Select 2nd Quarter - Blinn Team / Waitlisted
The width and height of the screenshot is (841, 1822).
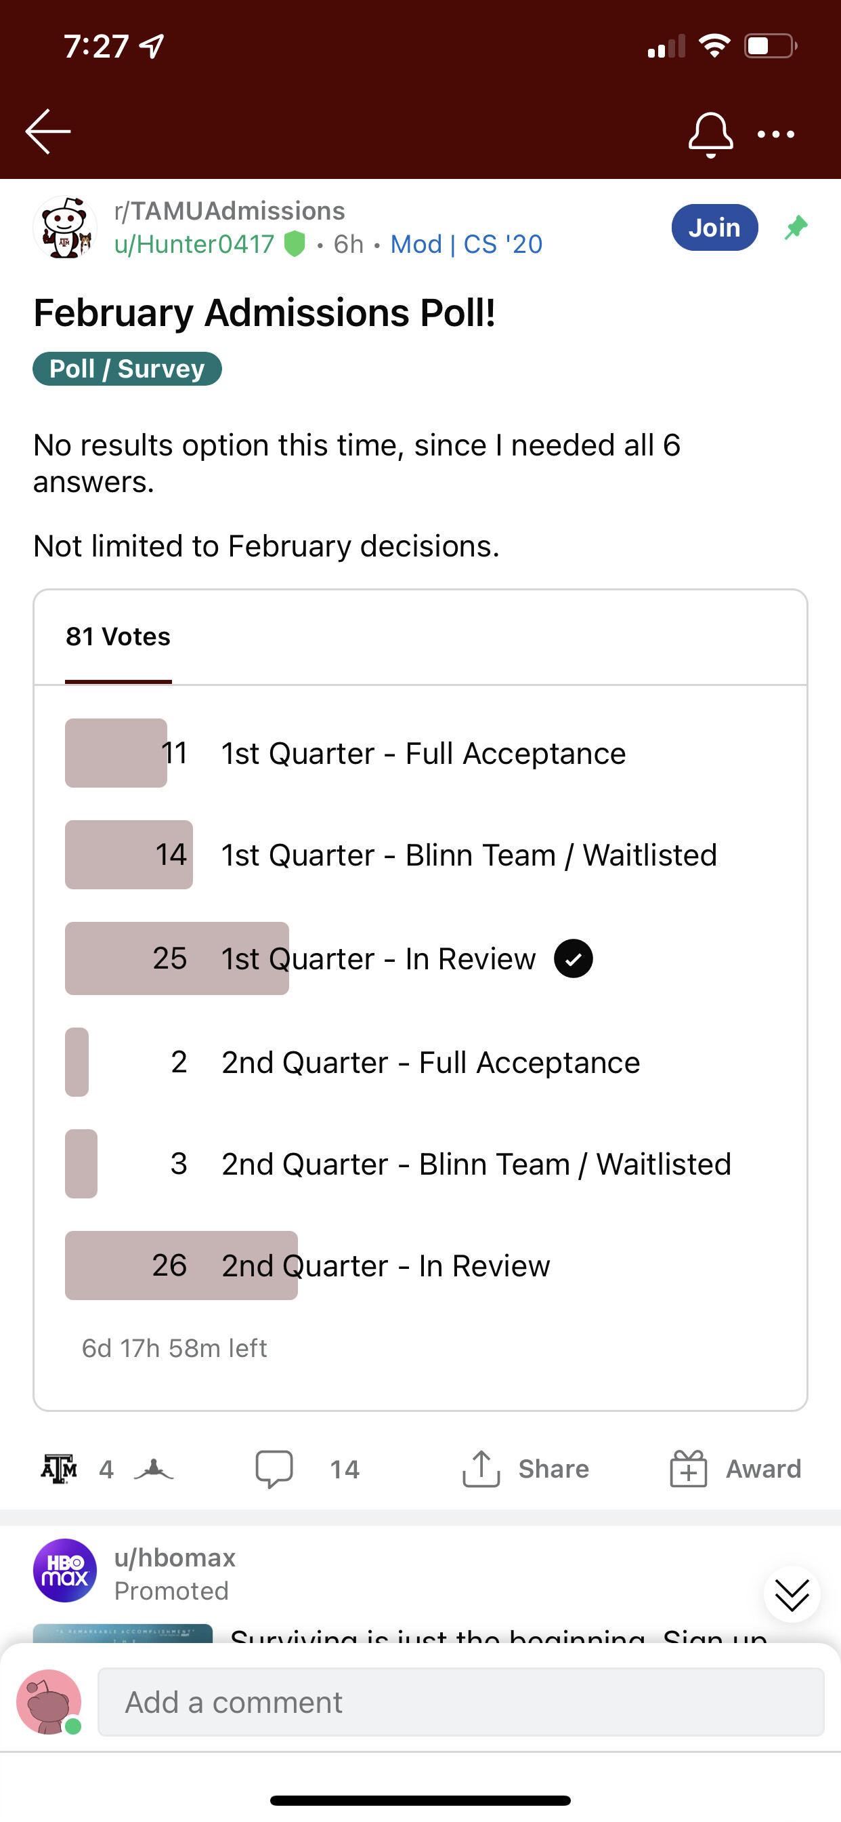coord(420,1164)
